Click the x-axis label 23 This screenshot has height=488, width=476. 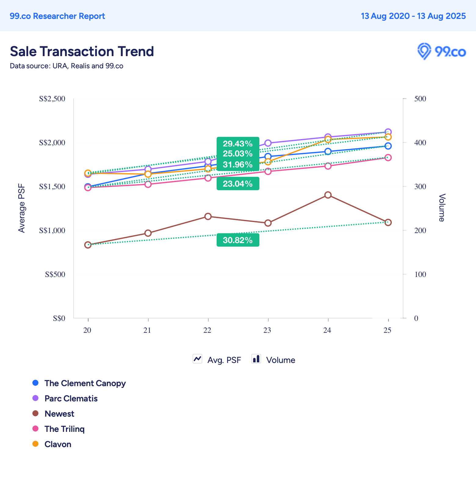[x=267, y=330]
